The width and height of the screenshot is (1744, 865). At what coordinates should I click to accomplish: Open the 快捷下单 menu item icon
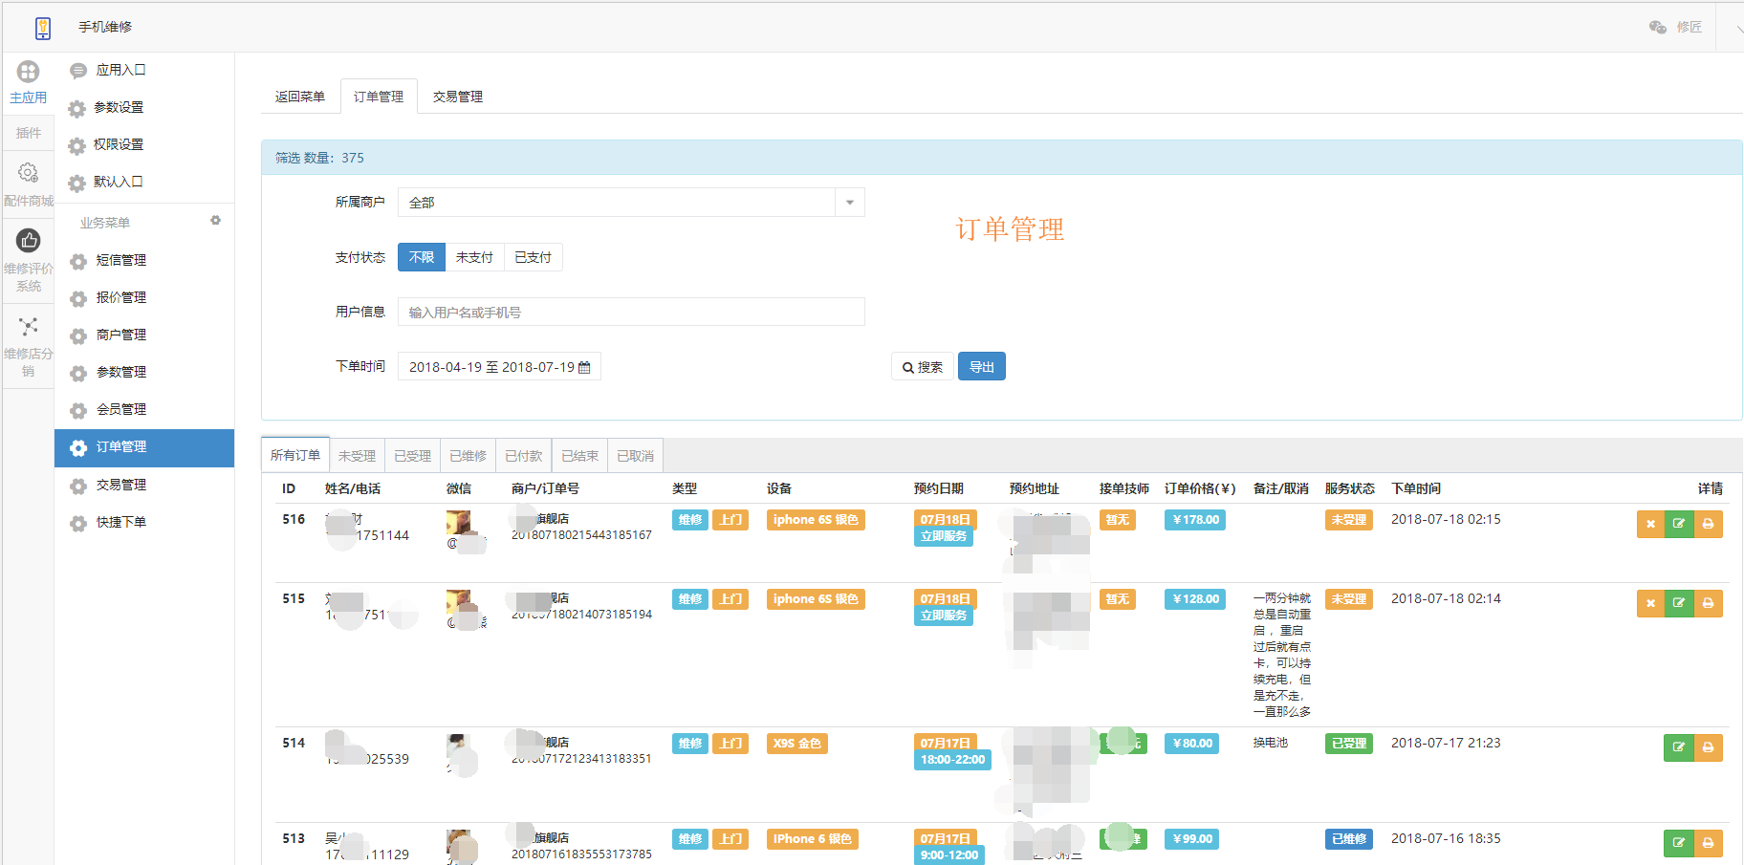(77, 523)
